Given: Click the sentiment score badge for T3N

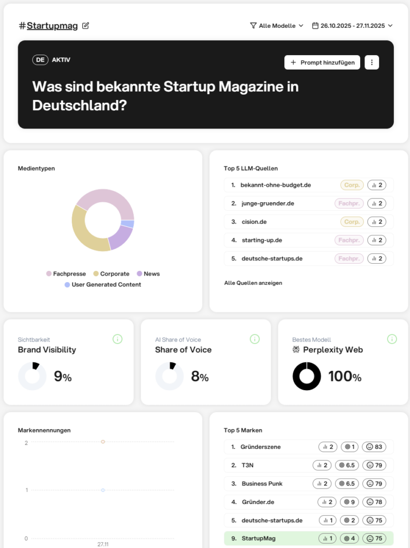Looking at the screenshot, I should coord(374,465).
